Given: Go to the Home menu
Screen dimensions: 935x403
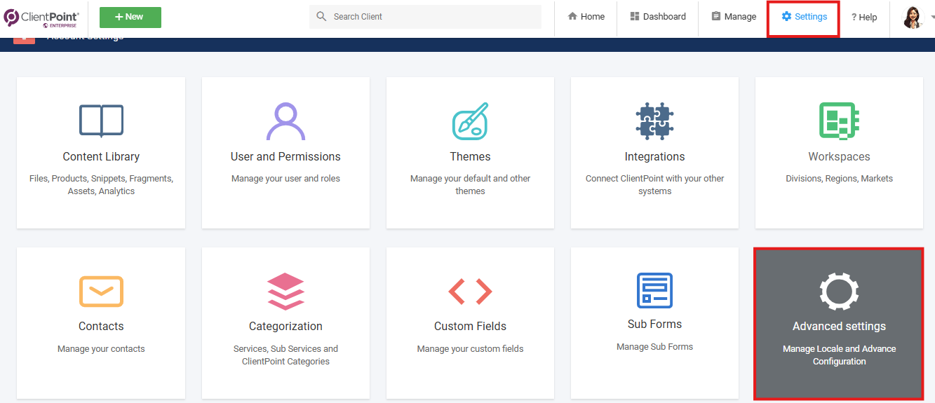Looking at the screenshot, I should [586, 17].
